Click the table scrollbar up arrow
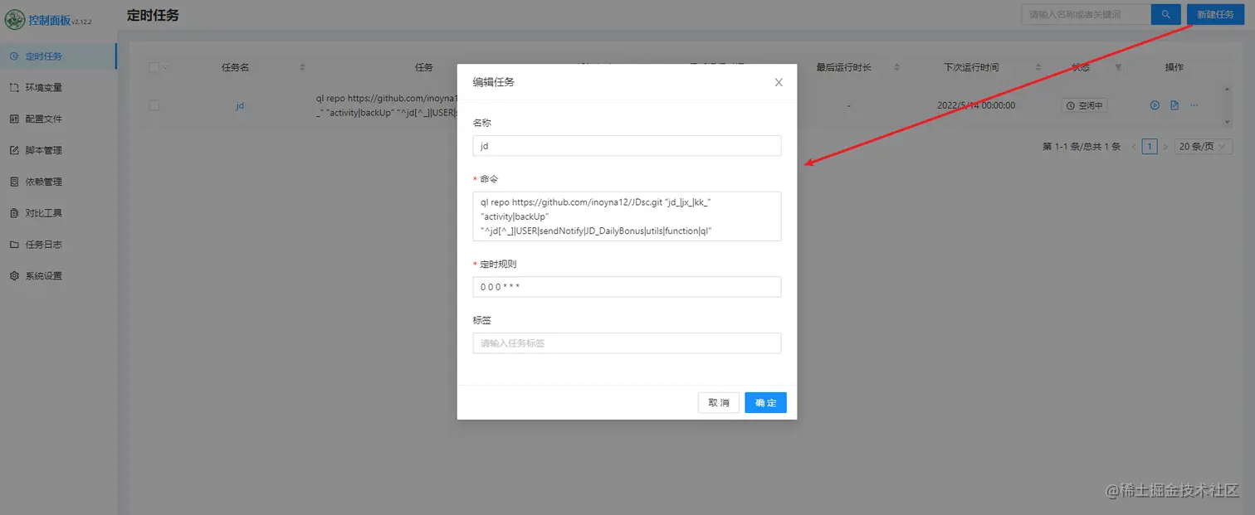The image size is (1255, 515). point(1228,89)
